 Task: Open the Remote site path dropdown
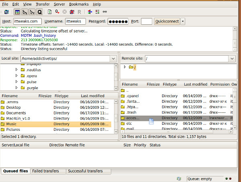(232, 59)
